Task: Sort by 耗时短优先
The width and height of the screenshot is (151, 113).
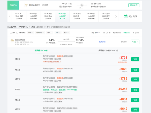Action: [x=117, y=33]
